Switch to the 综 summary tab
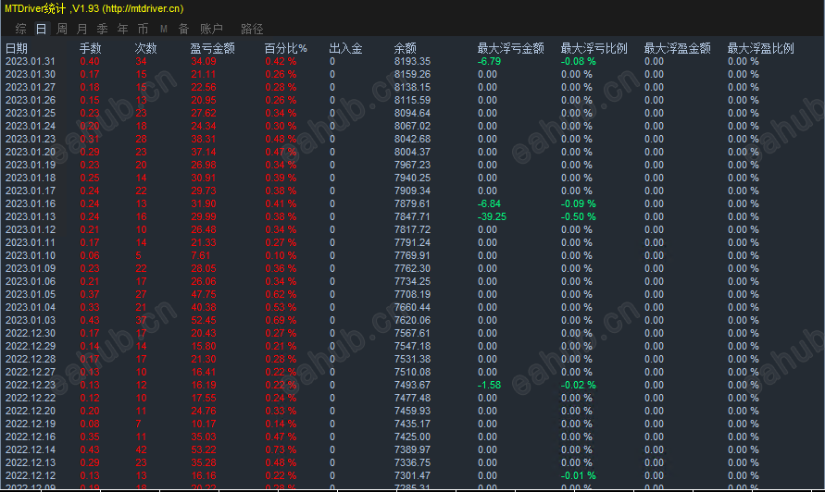825x492 pixels. (x=21, y=29)
